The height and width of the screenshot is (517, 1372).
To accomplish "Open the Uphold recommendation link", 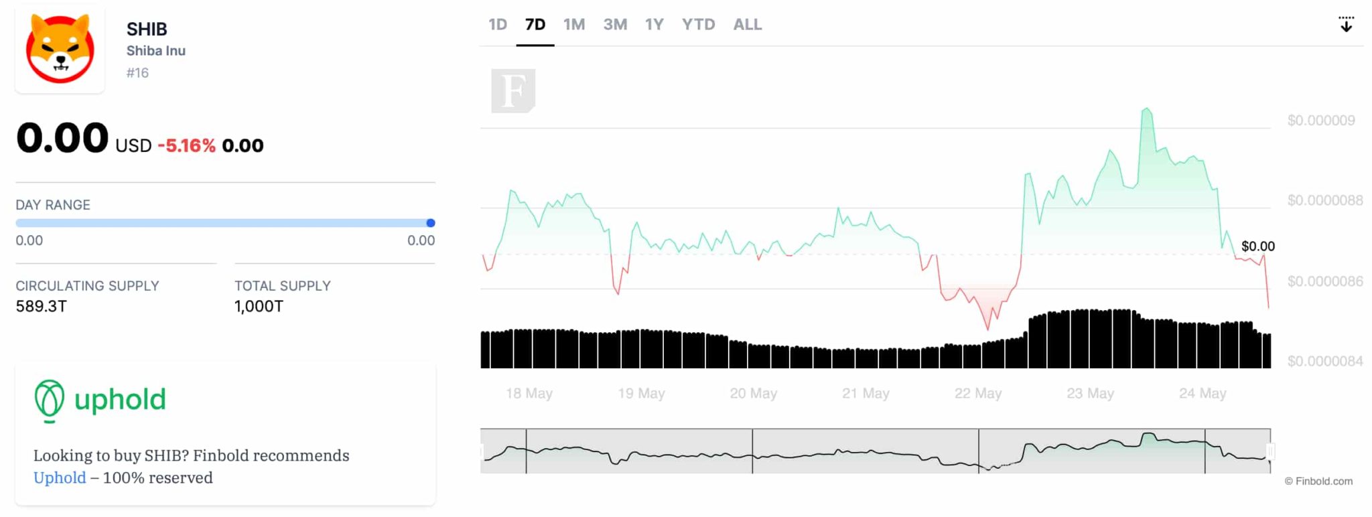I will (60, 477).
